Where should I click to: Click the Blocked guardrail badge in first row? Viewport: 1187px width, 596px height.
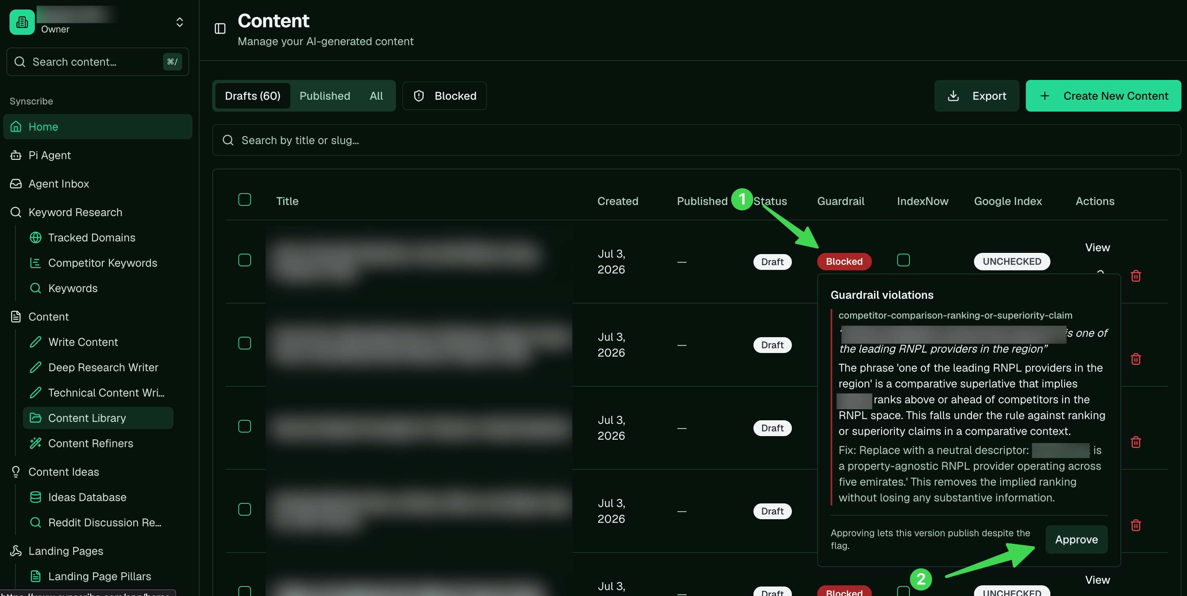[x=844, y=262]
